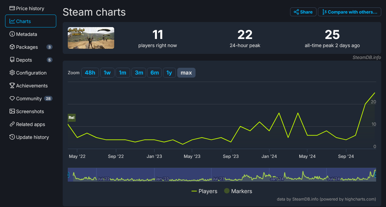Open the Price history sidebar page

coord(31,8)
